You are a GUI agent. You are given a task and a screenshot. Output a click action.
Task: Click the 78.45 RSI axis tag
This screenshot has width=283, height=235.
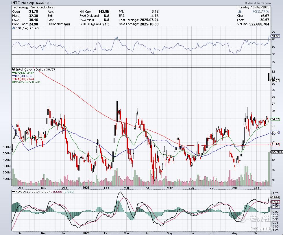(275, 36)
